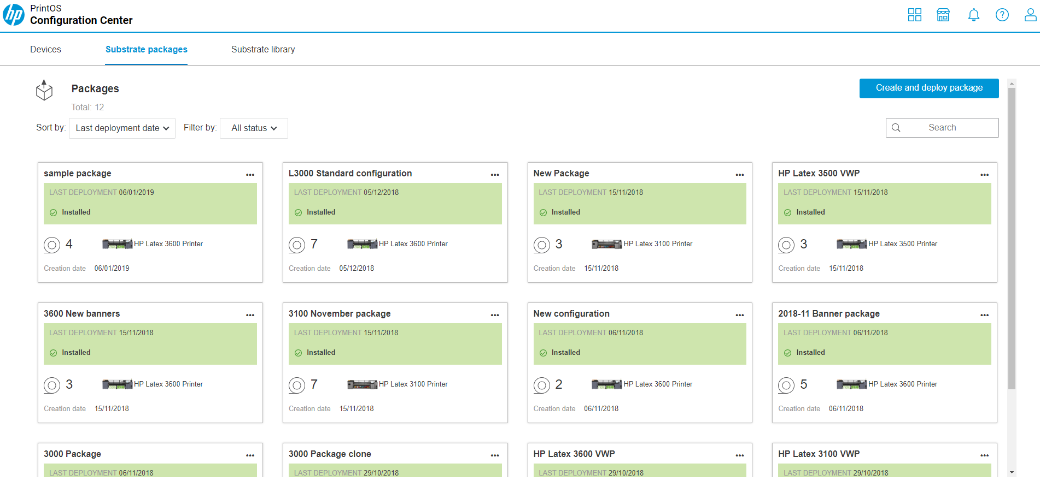The width and height of the screenshot is (1040, 481).
Task: Open the applications grid icon
Action: point(915,15)
